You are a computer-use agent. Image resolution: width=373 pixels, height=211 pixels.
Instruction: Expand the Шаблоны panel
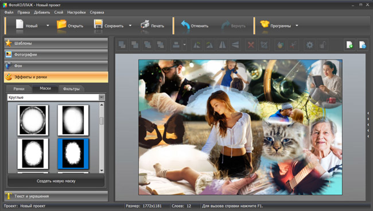pos(56,43)
